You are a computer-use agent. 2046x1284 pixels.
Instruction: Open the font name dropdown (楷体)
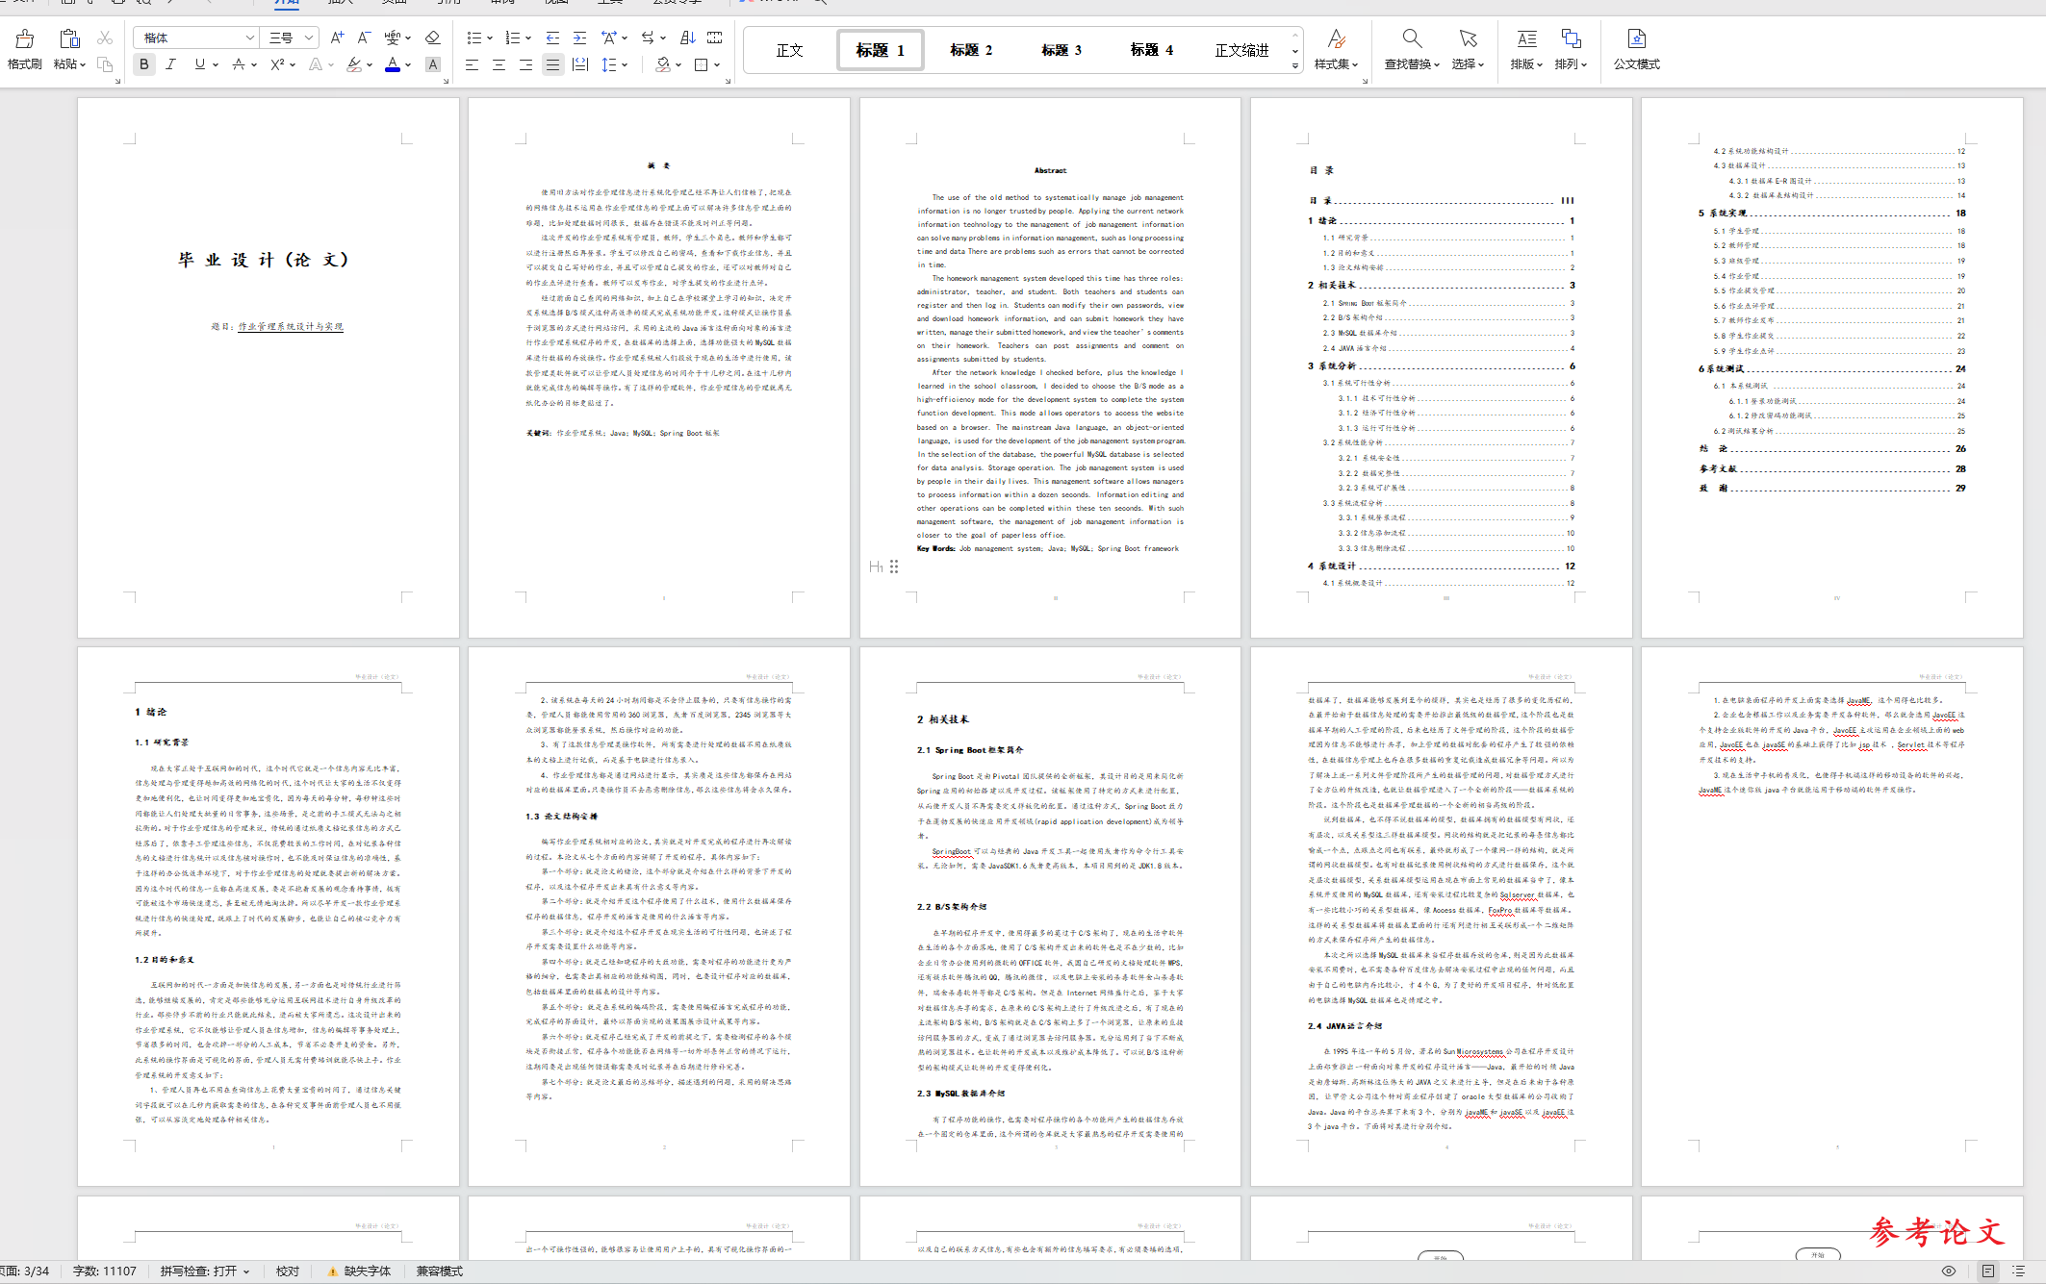[x=250, y=38]
